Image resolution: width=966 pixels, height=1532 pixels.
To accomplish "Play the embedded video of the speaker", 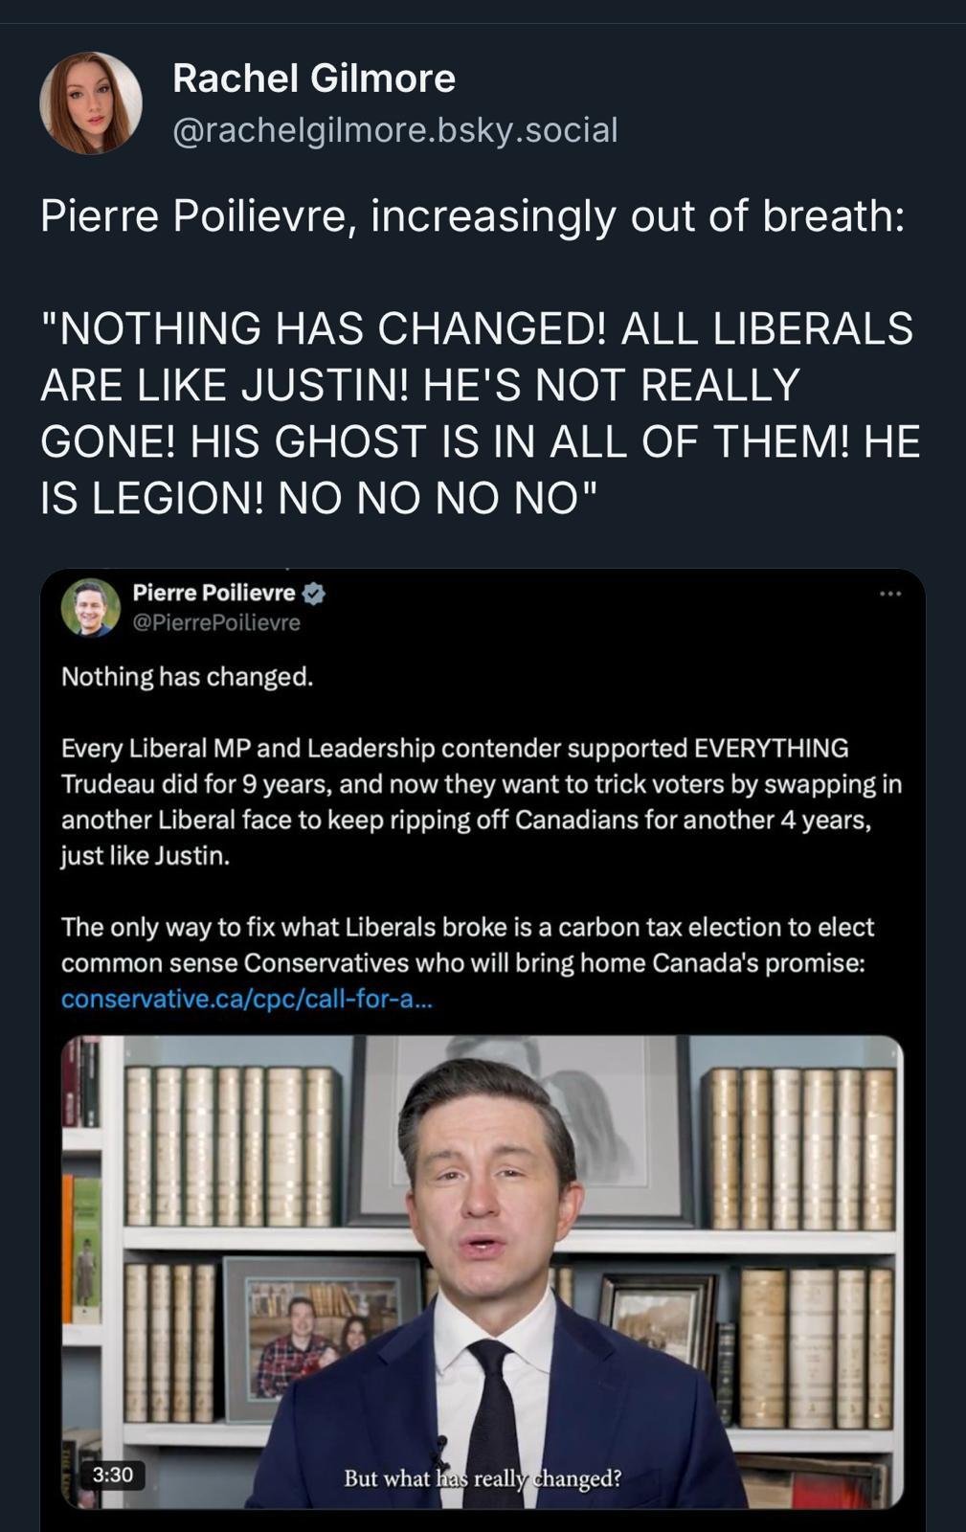I will coord(483,1272).
